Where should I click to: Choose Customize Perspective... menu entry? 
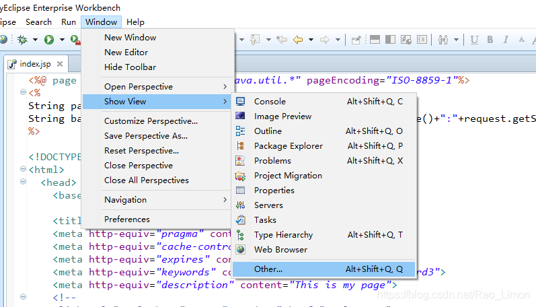tap(157, 121)
